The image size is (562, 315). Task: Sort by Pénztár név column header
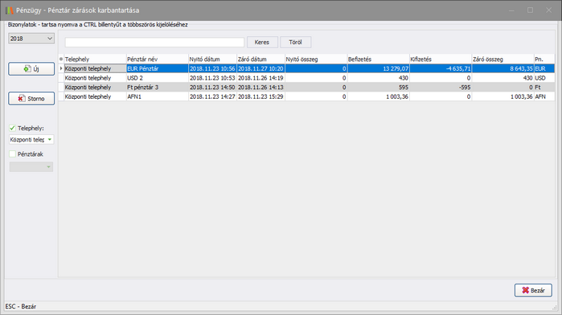coord(158,59)
